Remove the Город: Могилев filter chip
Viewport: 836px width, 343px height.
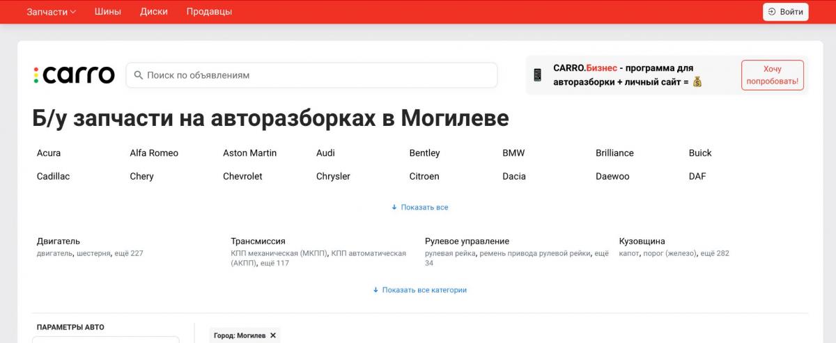click(273, 335)
